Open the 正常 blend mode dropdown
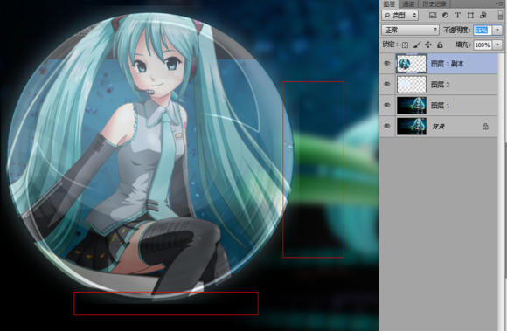Viewport: 507px width, 331px height. (x=410, y=30)
